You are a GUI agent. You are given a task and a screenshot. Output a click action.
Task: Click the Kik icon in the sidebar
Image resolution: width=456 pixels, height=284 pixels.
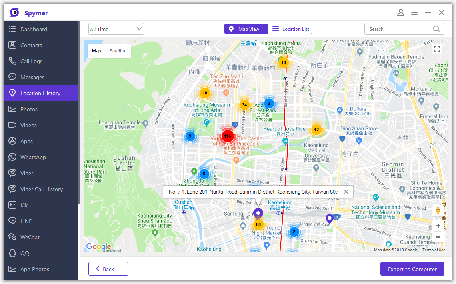coord(12,205)
